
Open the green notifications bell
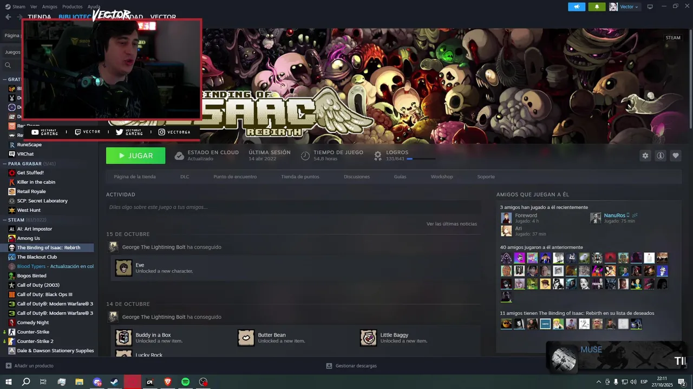[597, 6]
